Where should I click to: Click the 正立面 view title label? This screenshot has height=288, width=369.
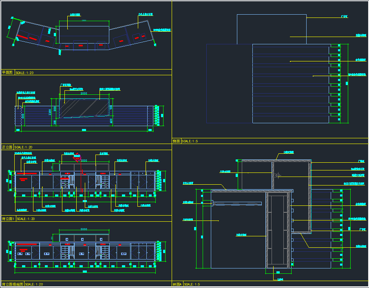7,147
